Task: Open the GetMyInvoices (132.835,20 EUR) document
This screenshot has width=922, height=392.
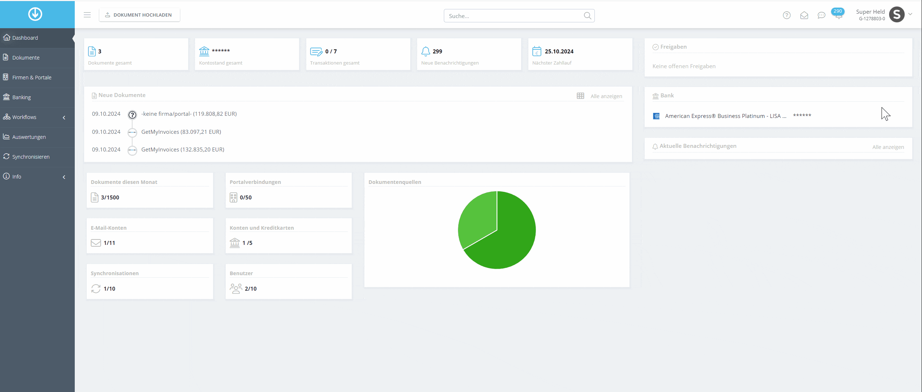Action: pyautogui.click(x=183, y=150)
